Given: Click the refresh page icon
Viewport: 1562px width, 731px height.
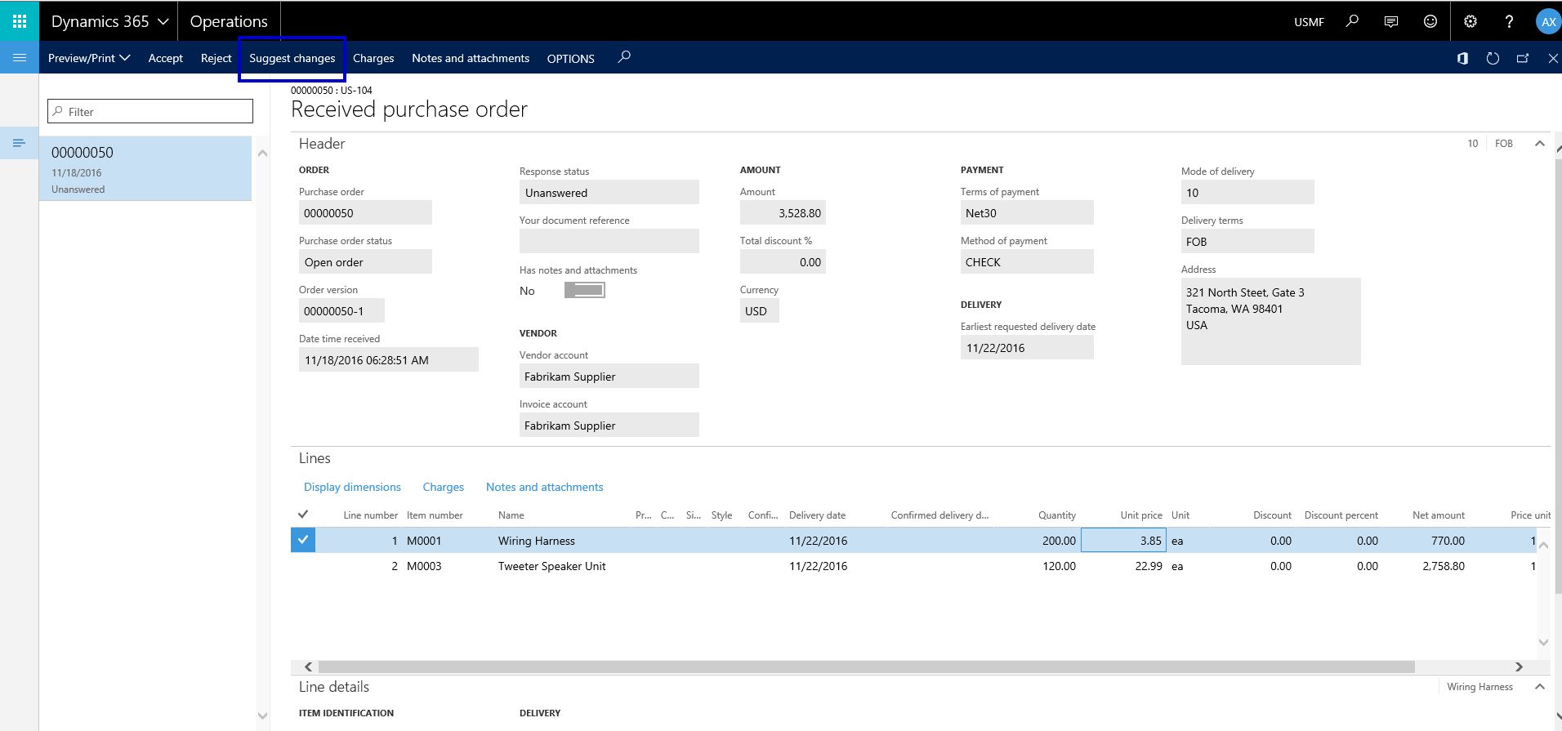Looking at the screenshot, I should coord(1493,58).
